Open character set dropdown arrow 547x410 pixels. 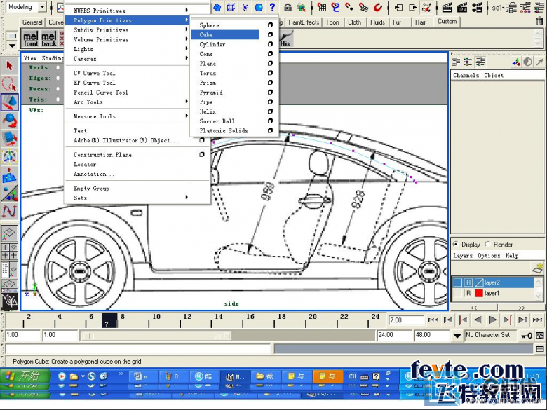(457, 336)
